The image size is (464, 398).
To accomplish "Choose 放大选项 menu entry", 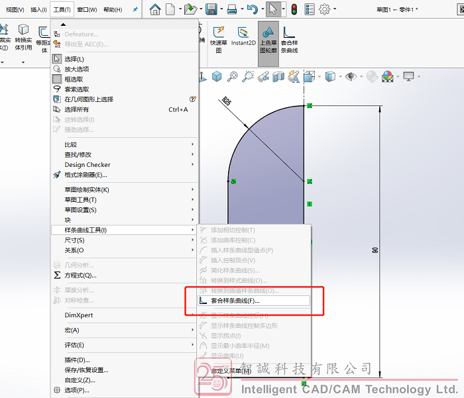I will pos(125,69).
